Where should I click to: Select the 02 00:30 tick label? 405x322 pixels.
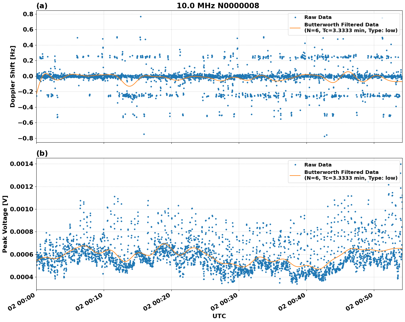coord(223,301)
